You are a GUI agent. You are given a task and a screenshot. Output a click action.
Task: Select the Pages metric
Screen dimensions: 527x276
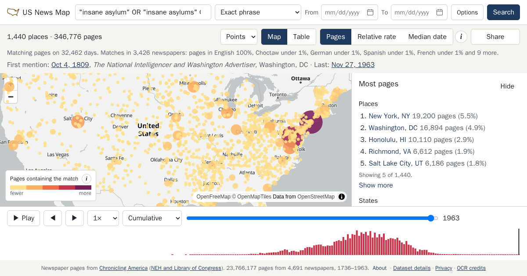click(336, 37)
